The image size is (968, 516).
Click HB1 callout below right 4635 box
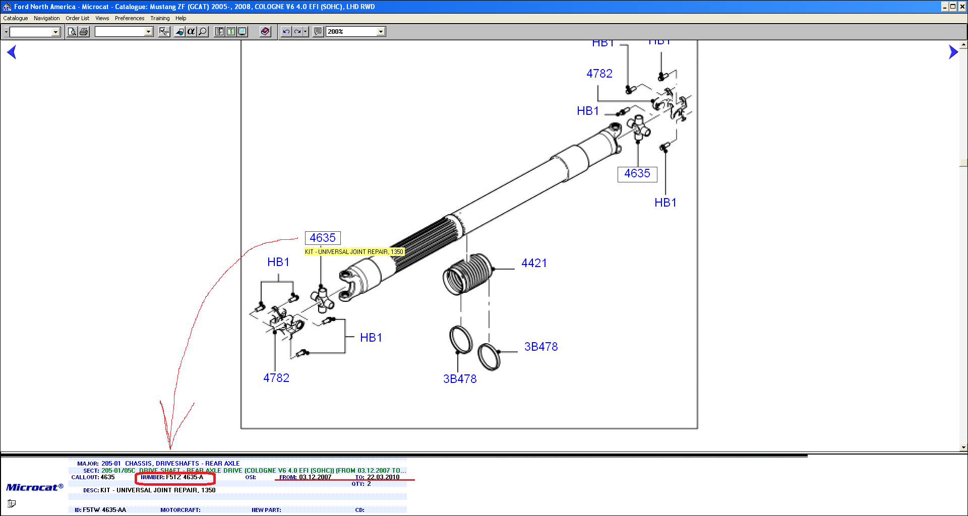pos(665,203)
